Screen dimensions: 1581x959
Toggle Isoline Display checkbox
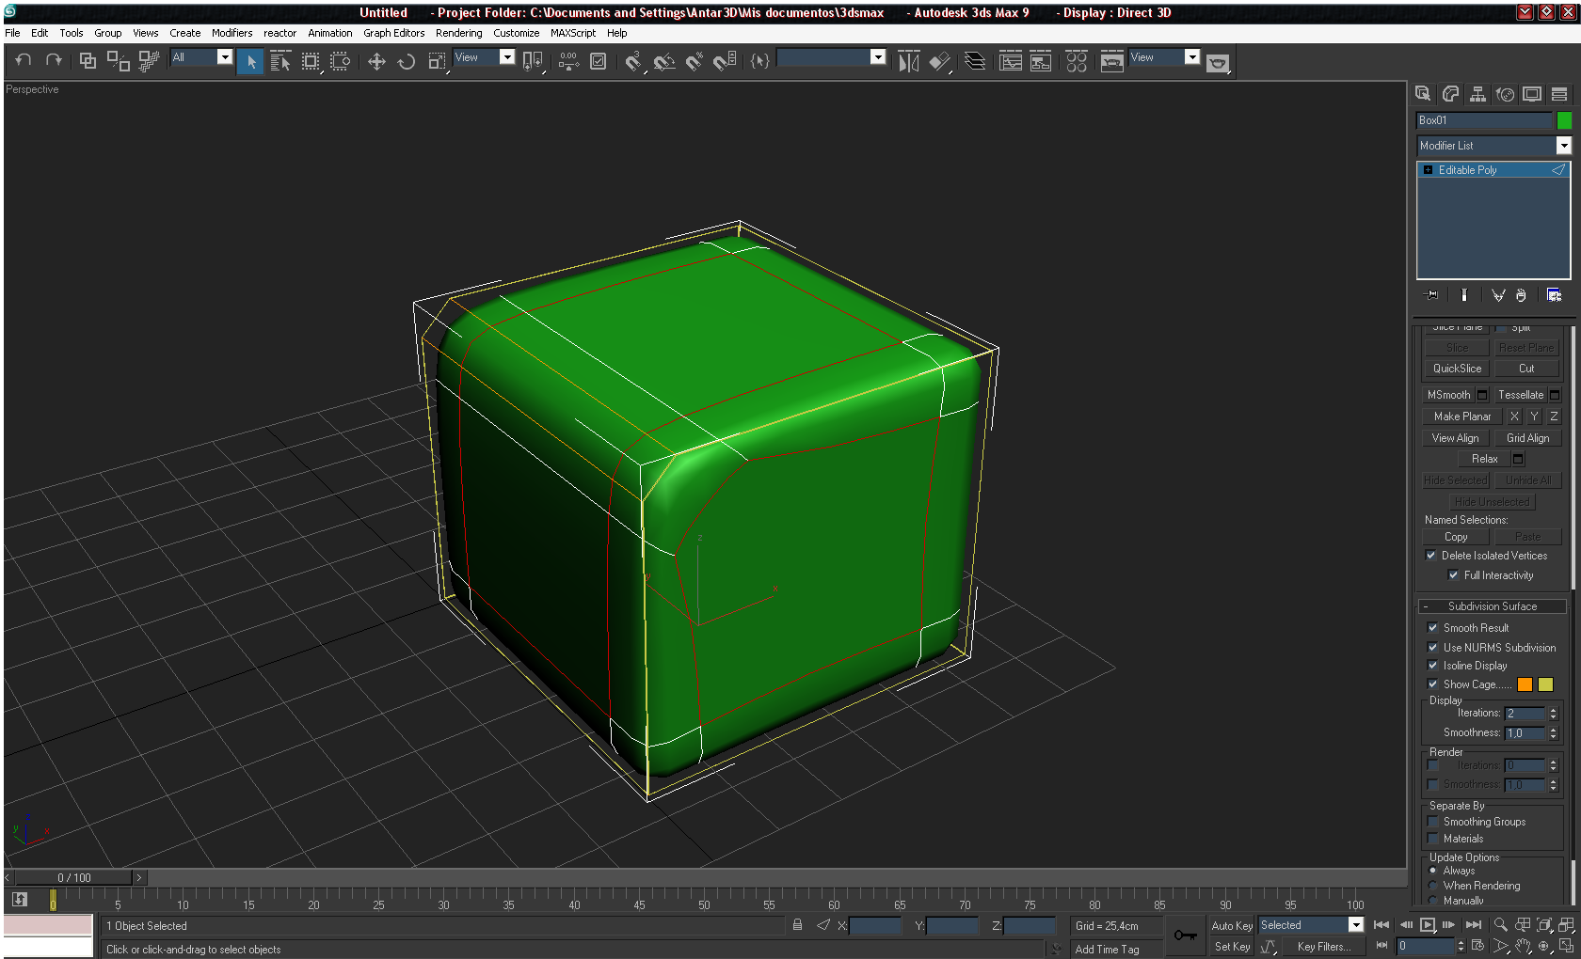click(1432, 666)
